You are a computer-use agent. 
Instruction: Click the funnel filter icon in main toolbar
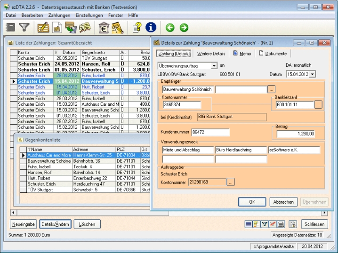point(24,28)
